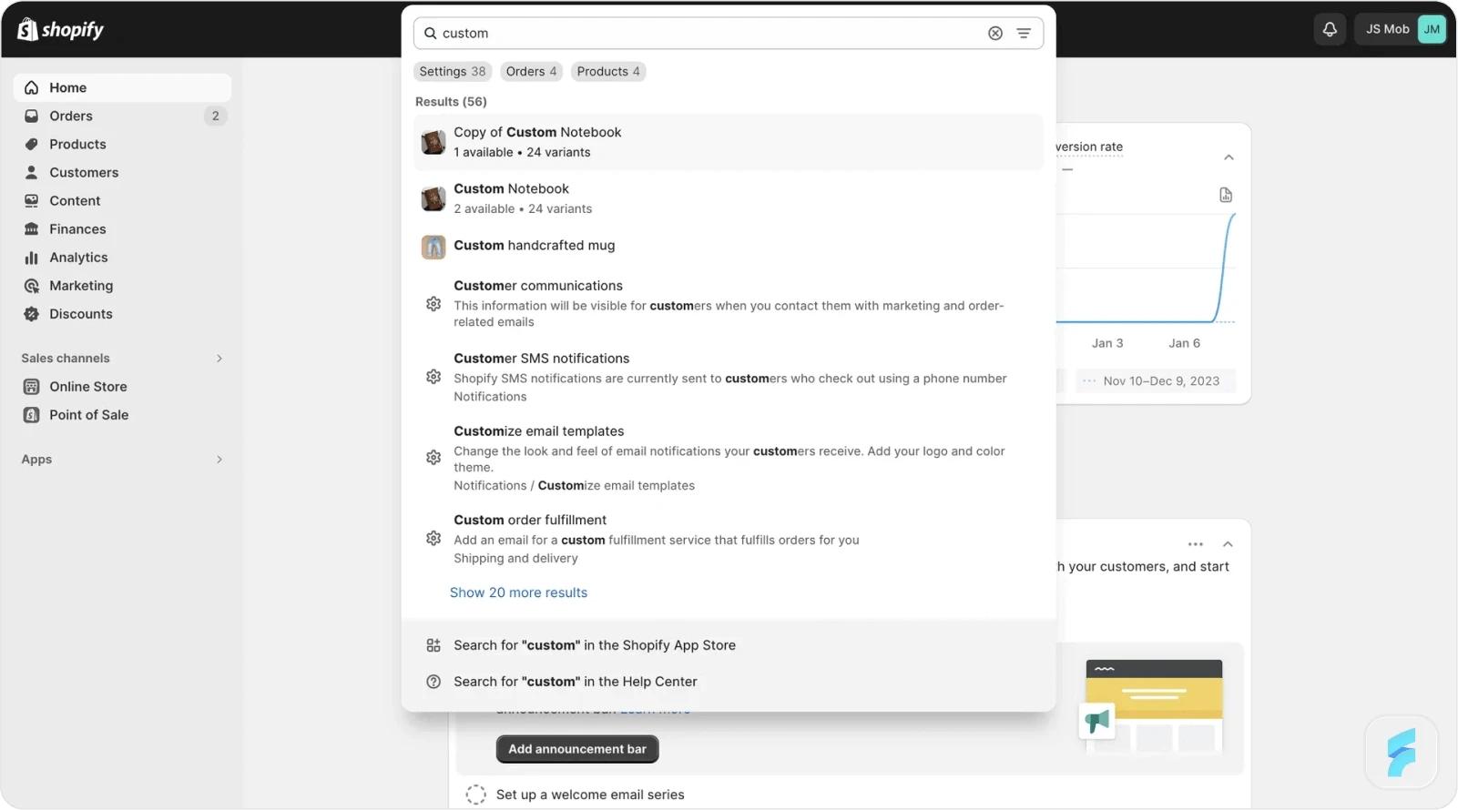
Task: Open the blue floating assistant icon
Action: (1402, 753)
